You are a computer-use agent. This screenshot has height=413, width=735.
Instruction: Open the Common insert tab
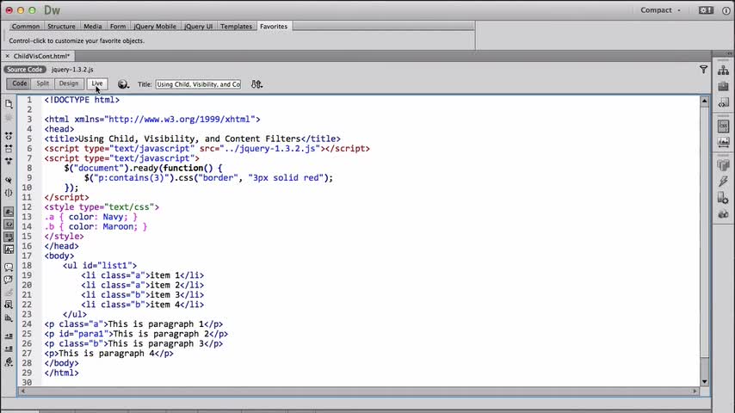26,27
